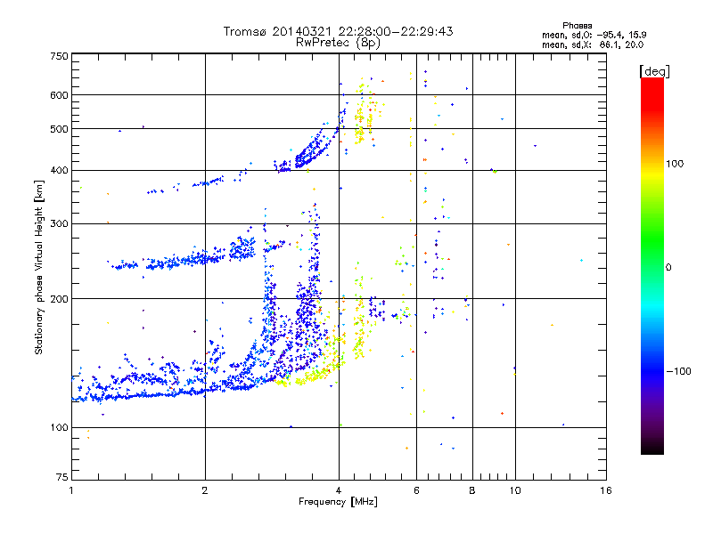The width and height of the screenshot is (713, 534).
Task: Click the 'Frequency [MHz]' axis label
Action: click(x=338, y=502)
